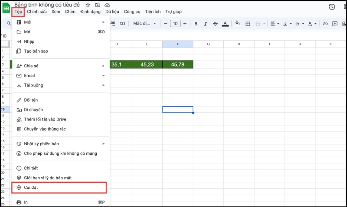Expand the merge cells dropdown arrow

264,24
